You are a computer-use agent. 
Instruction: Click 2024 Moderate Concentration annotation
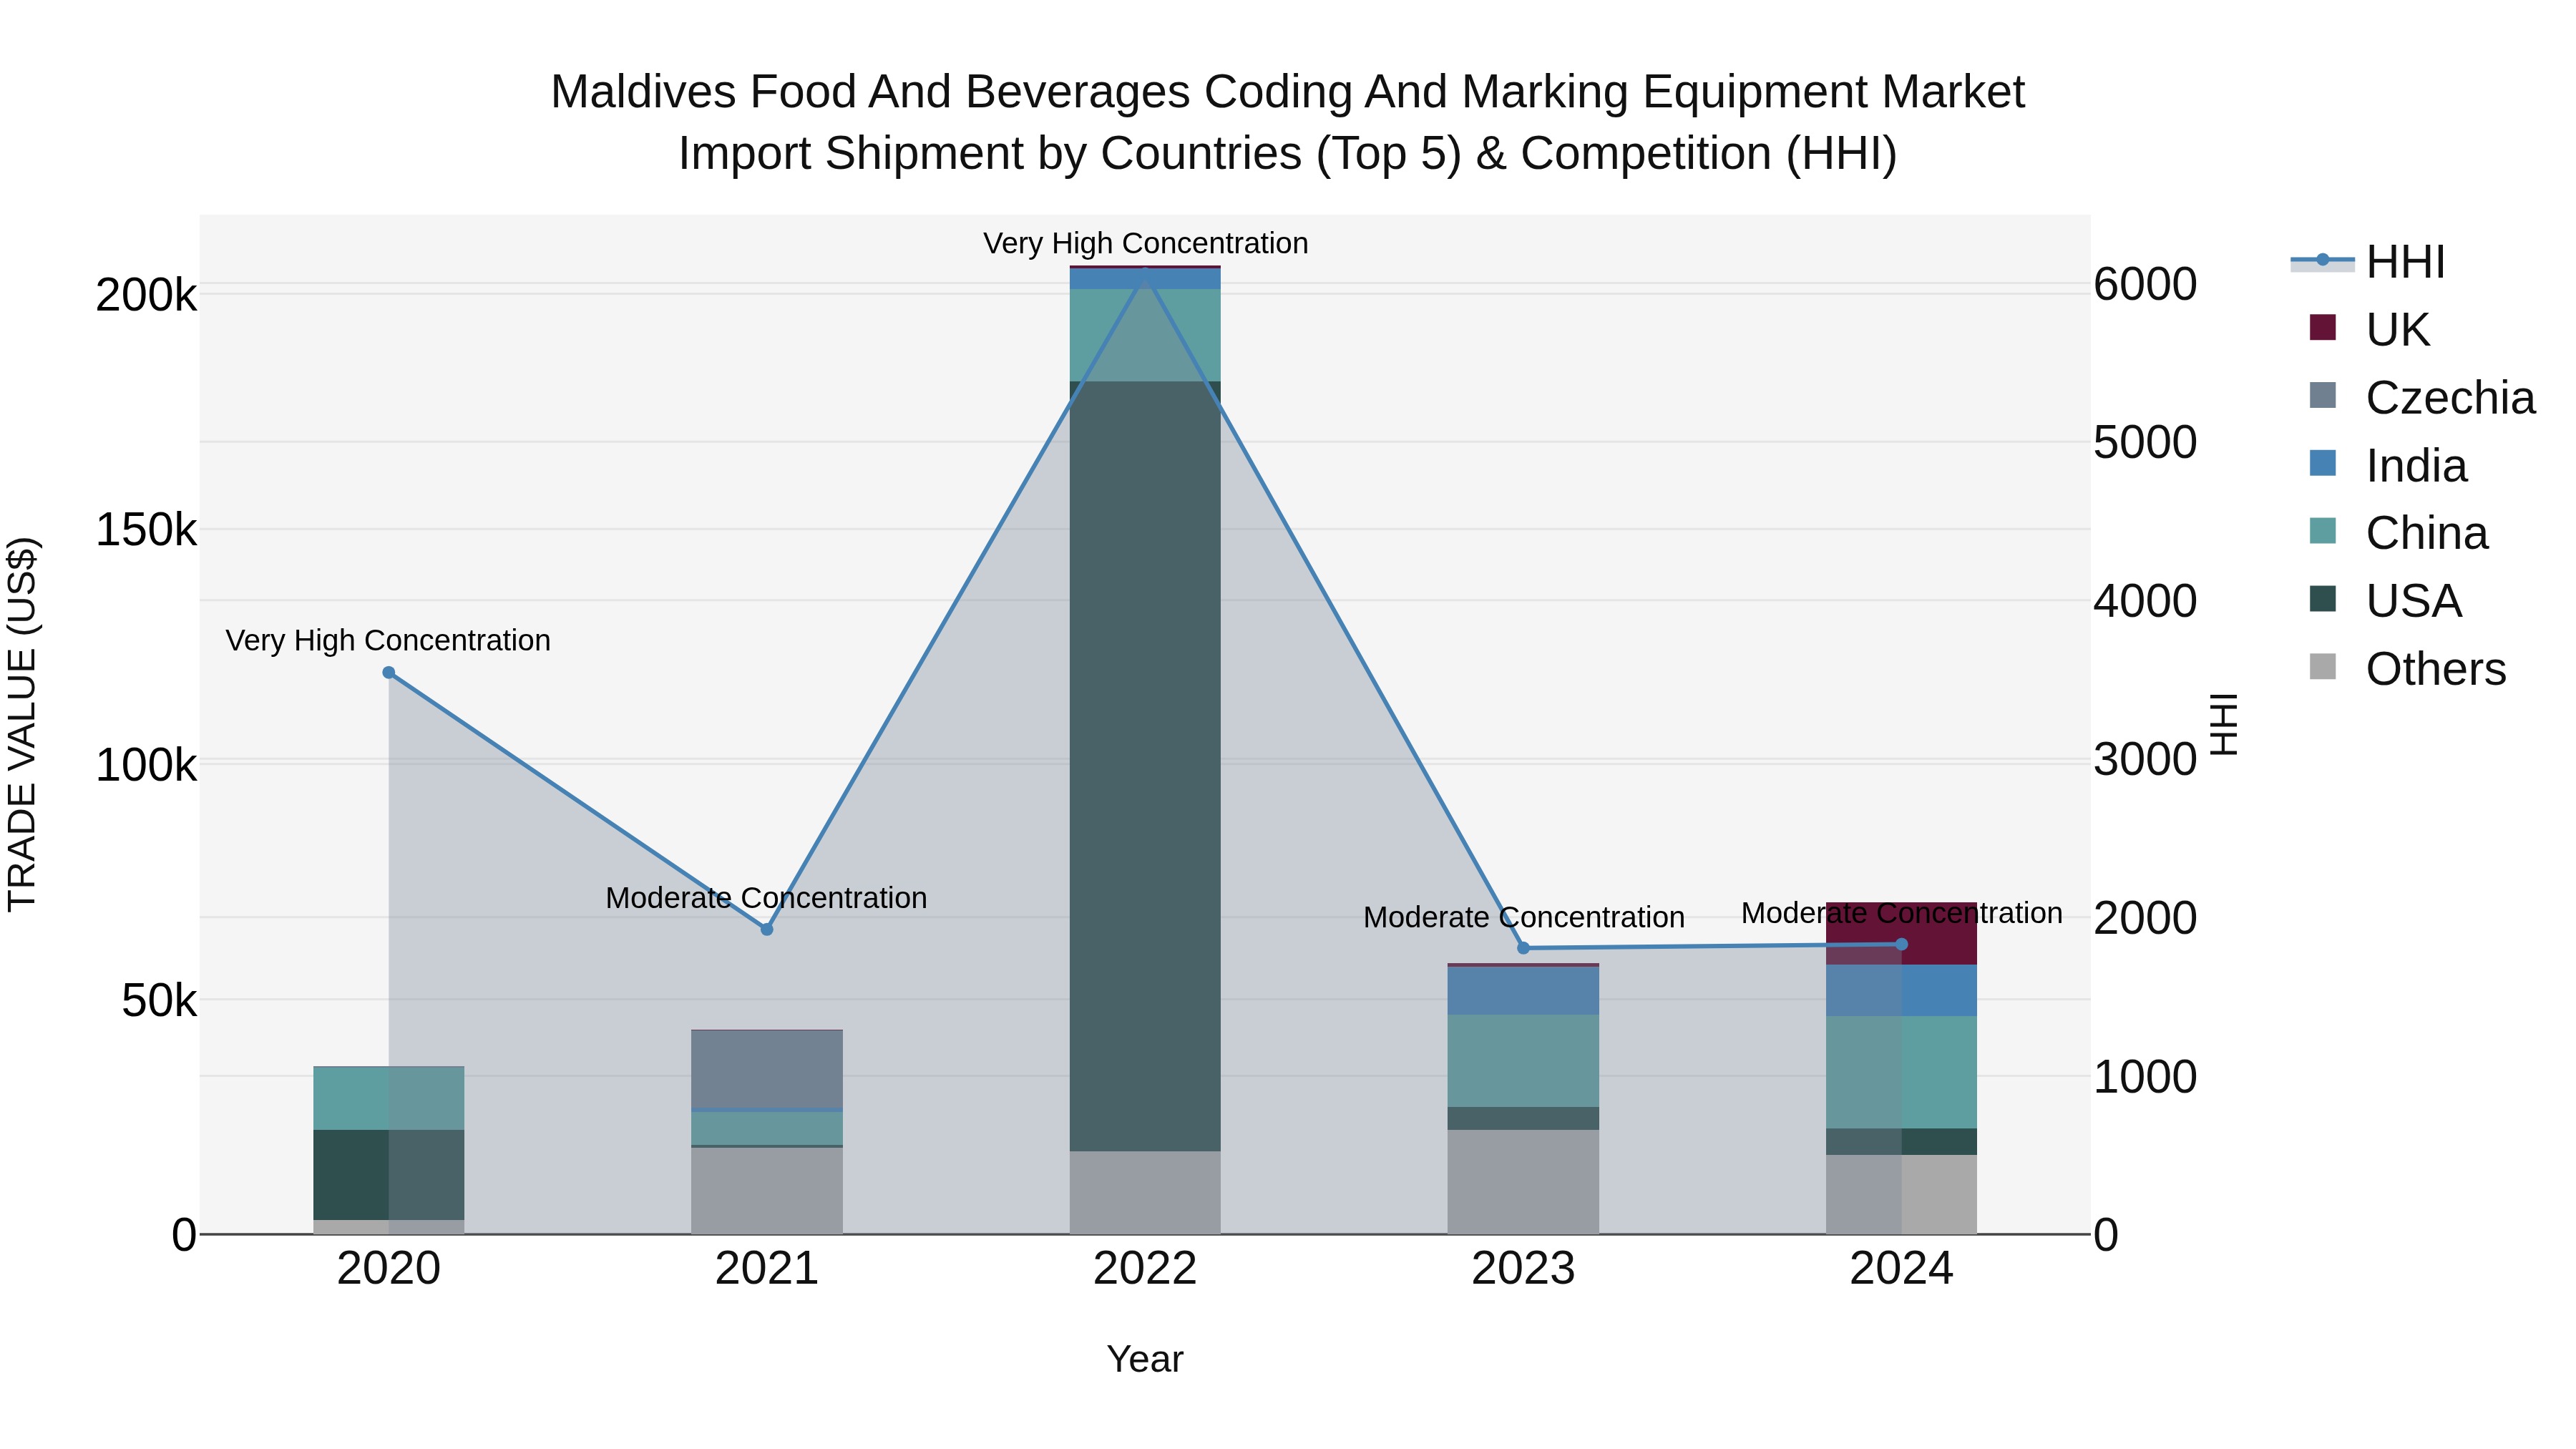(1902, 913)
